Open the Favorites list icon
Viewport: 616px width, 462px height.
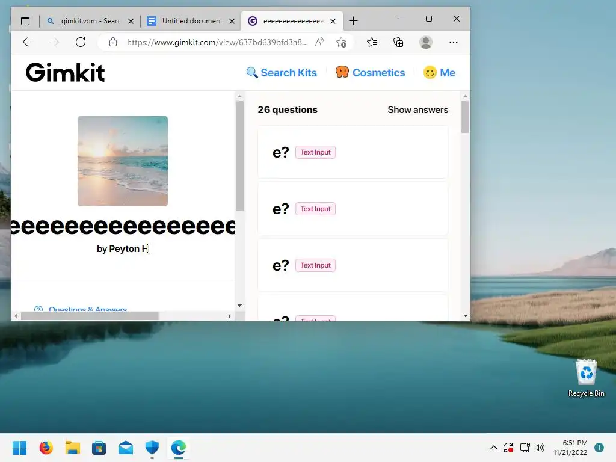[372, 42]
